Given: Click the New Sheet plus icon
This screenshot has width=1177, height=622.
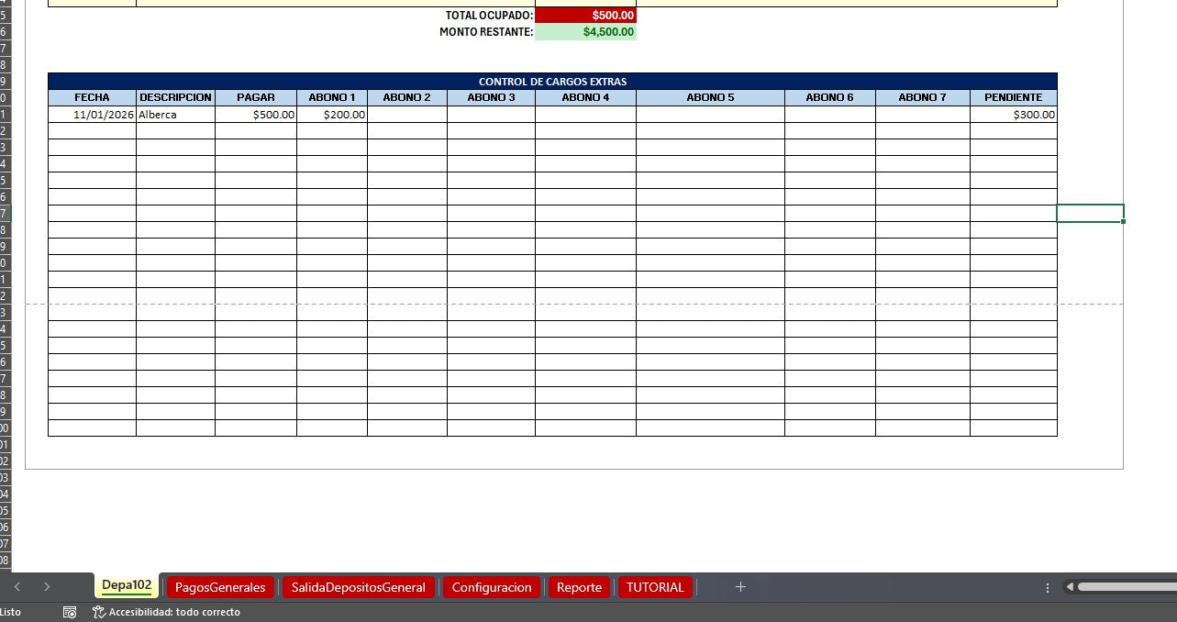Looking at the screenshot, I should coord(740,587).
